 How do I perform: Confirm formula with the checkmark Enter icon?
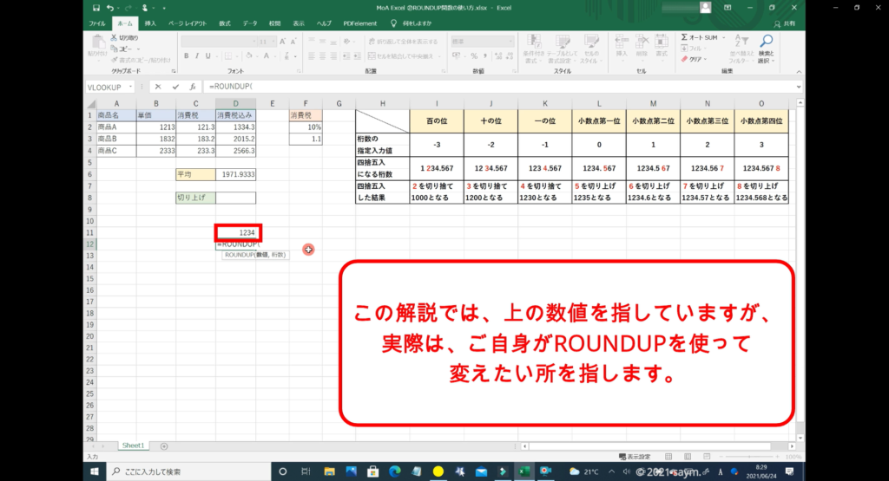pyautogui.click(x=175, y=87)
